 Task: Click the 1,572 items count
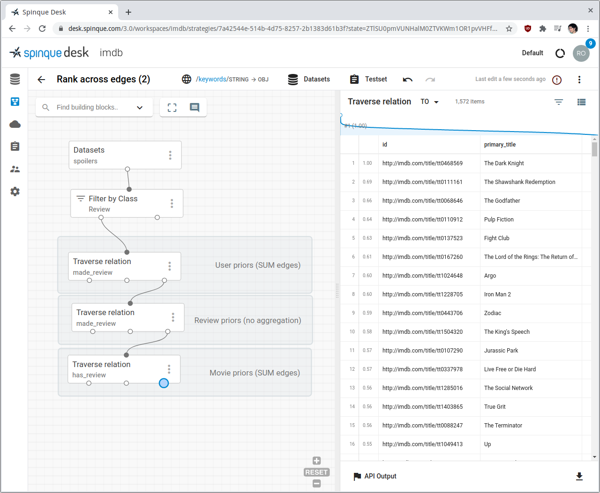pyautogui.click(x=470, y=102)
